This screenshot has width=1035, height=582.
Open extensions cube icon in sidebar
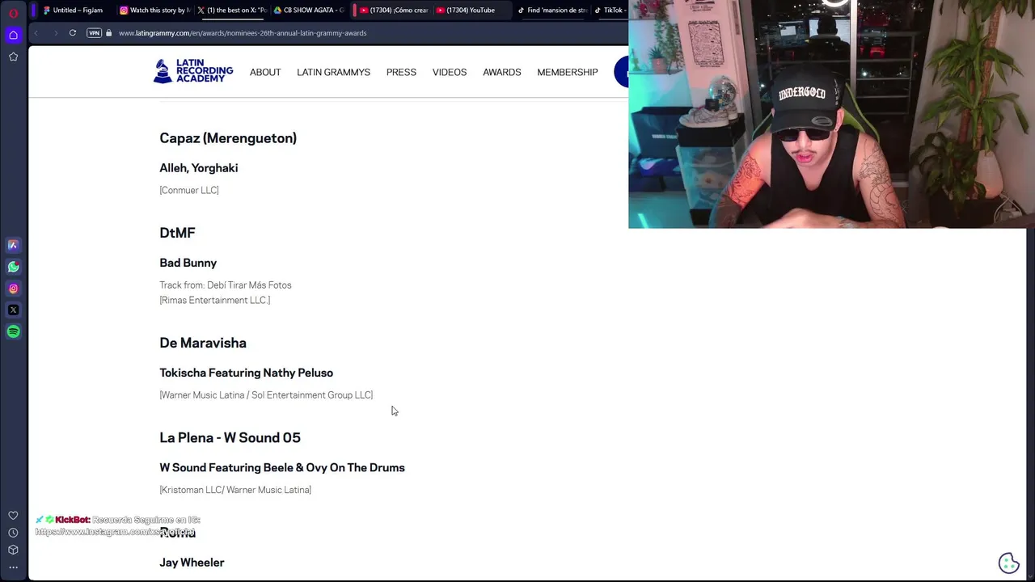coord(13,550)
